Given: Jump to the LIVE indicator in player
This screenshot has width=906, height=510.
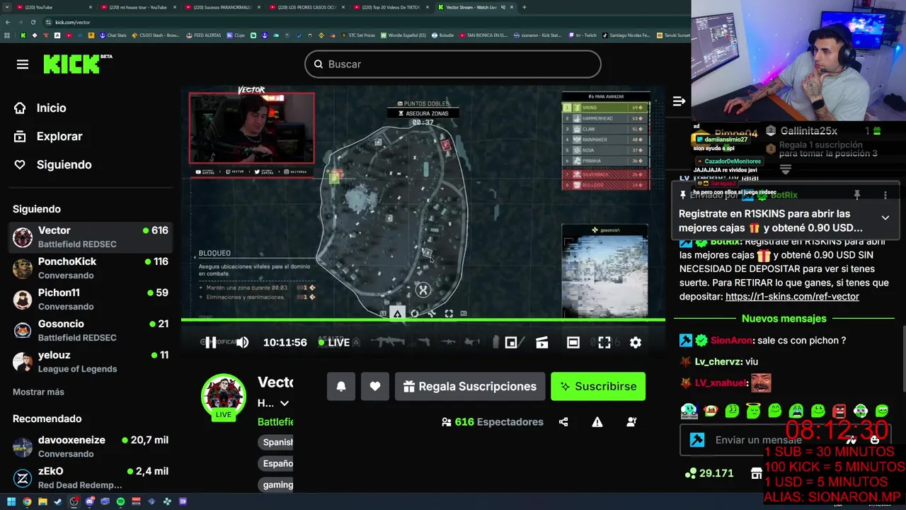Looking at the screenshot, I should [334, 343].
